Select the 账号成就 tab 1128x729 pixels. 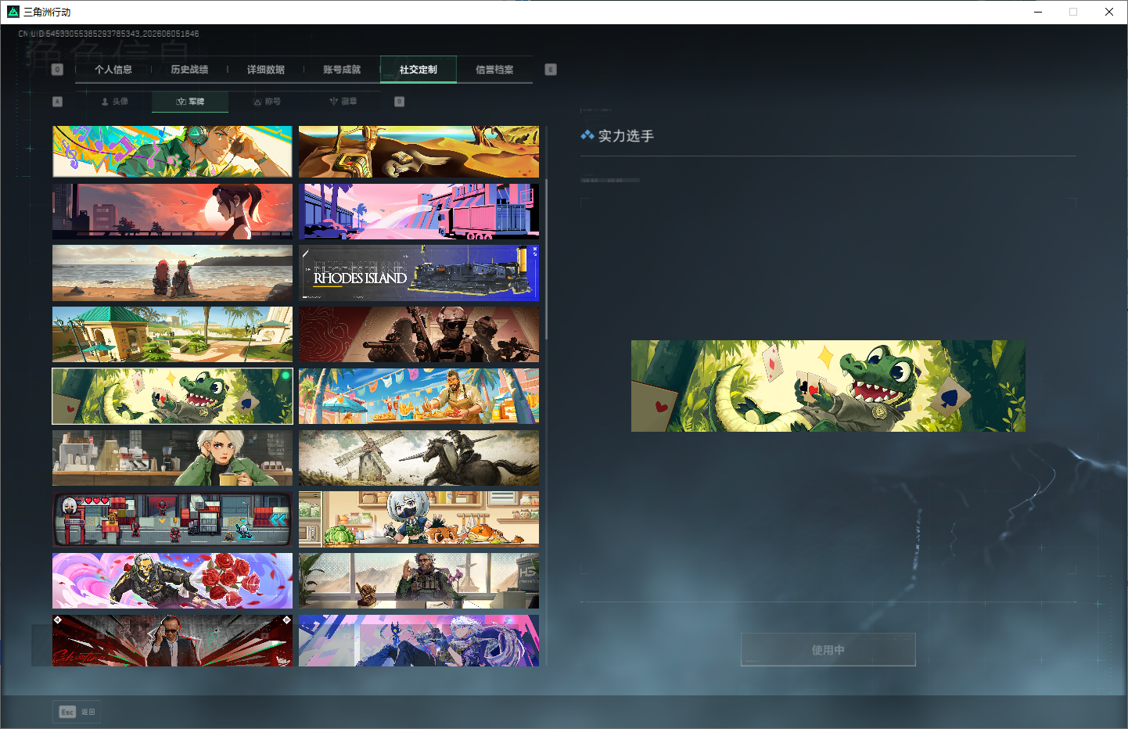(342, 70)
